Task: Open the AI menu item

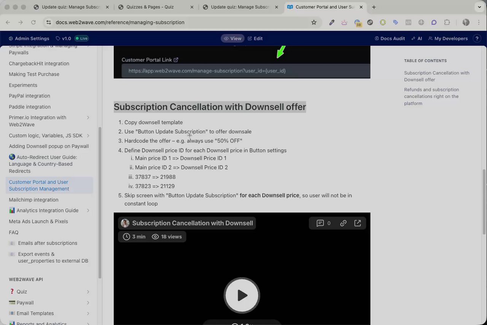Action: 417,38
